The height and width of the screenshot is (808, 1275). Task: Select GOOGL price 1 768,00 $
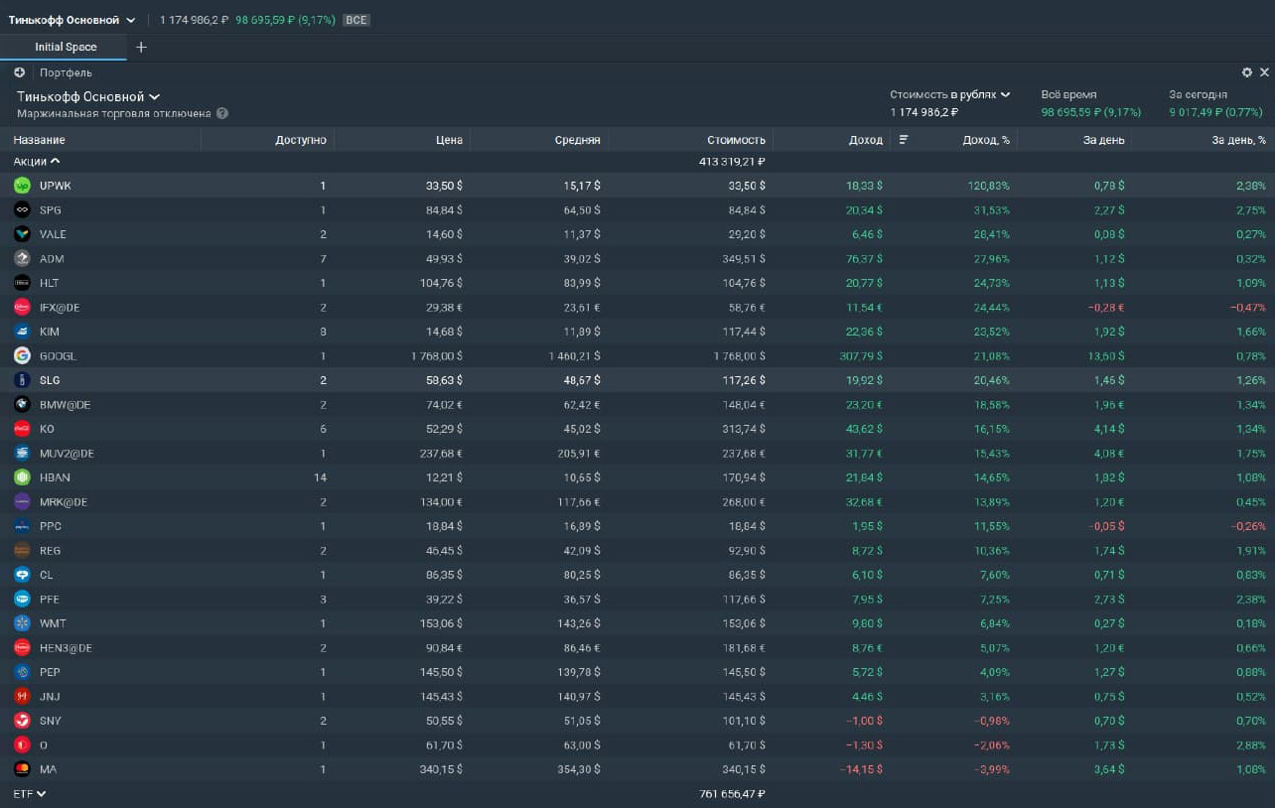436,355
